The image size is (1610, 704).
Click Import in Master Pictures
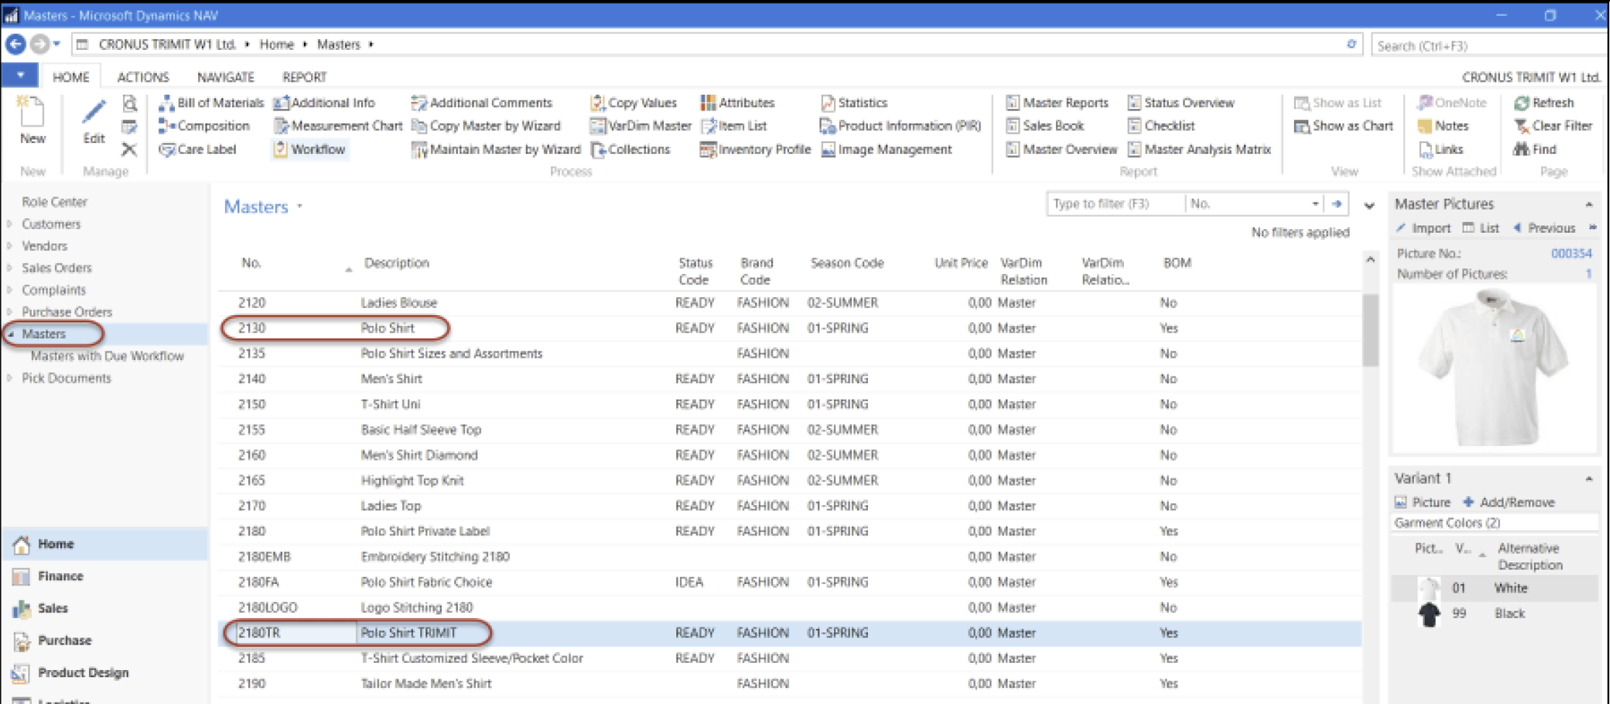[1423, 228]
